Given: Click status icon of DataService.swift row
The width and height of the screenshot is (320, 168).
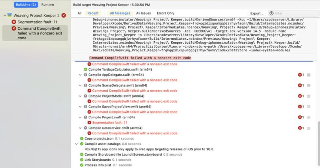Looking at the screenshot, I should tap(86, 128).
